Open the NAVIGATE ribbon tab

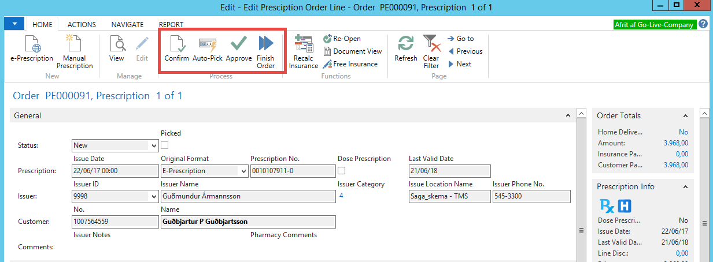pyautogui.click(x=127, y=25)
